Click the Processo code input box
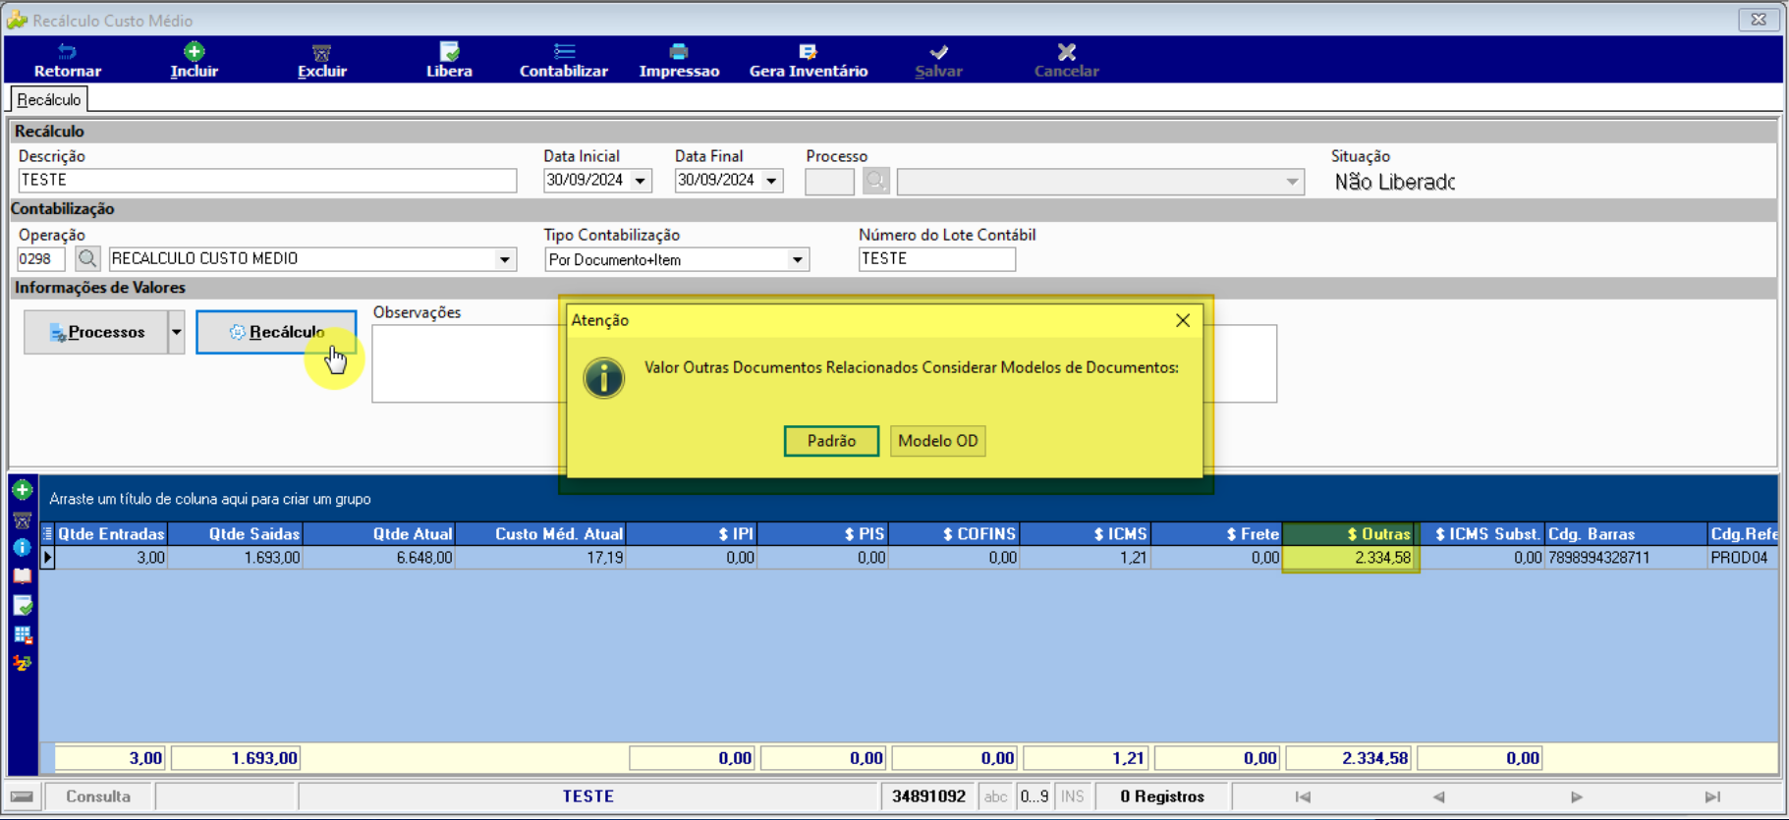The image size is (1789, 820). pos(830,182)
